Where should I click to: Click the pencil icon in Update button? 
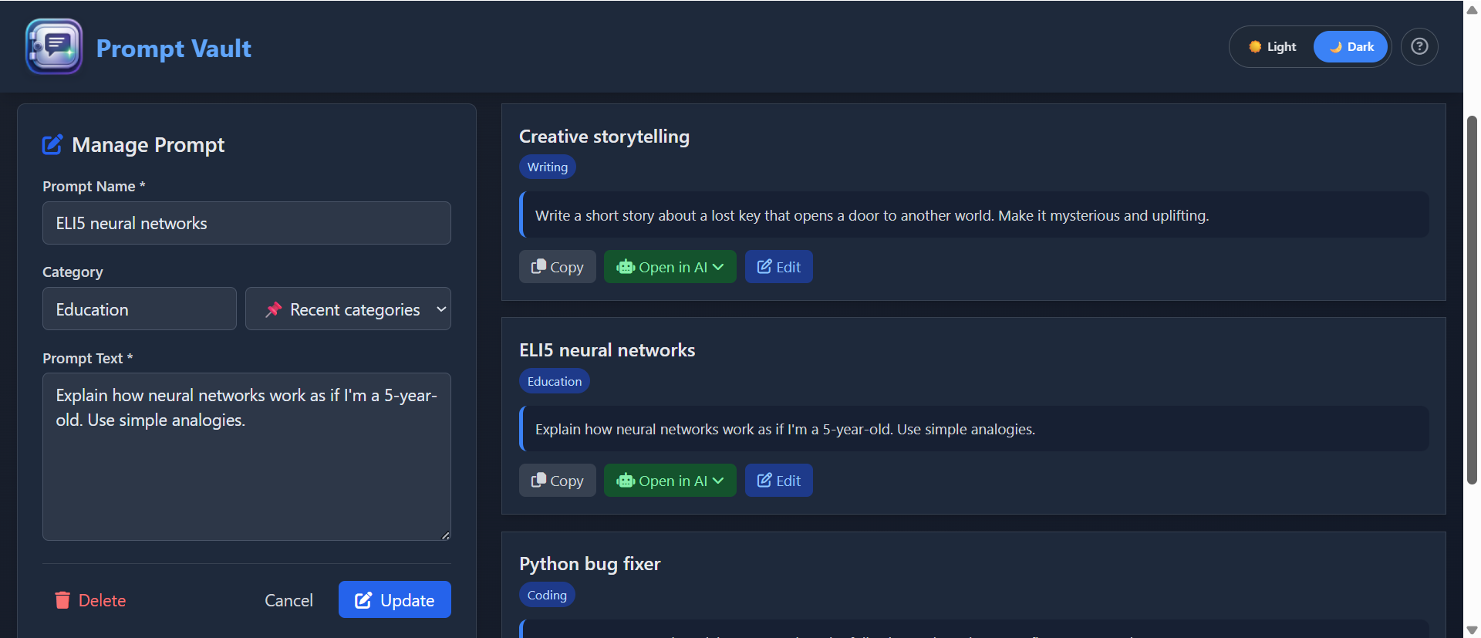(x=363, y=600)
